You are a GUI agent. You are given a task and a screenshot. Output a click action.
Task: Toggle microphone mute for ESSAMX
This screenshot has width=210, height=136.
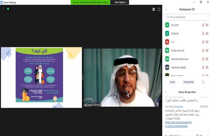click(203, 33)
